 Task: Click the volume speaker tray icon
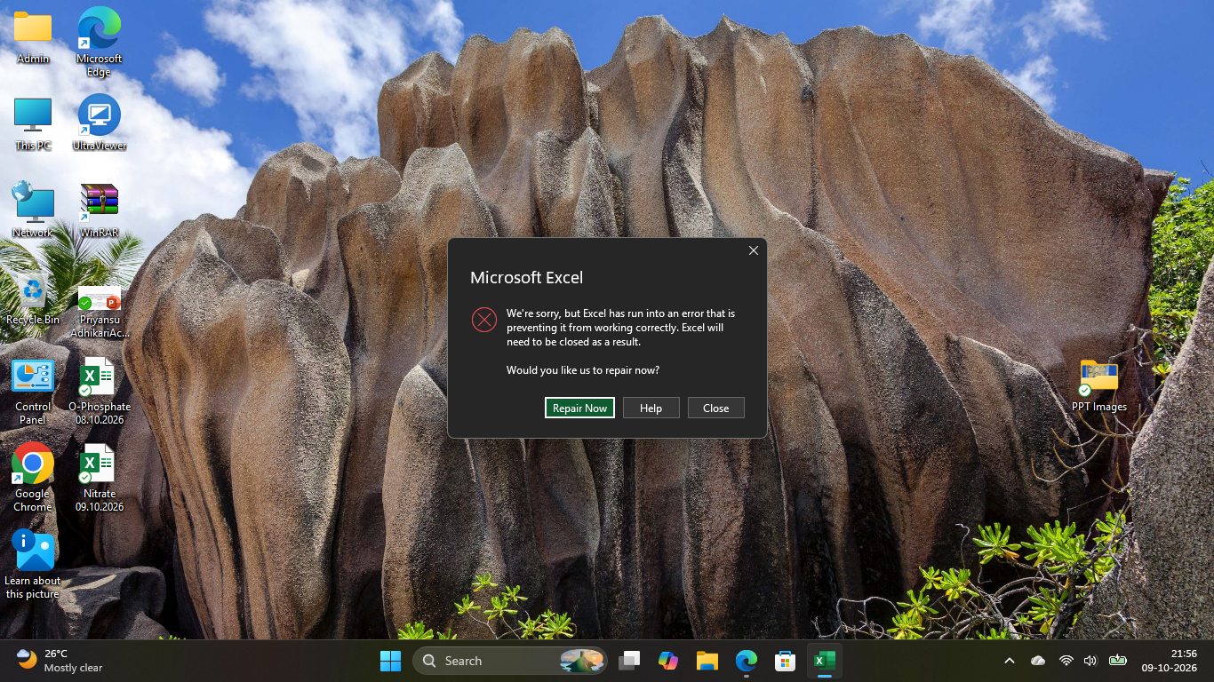point(1090,661)
